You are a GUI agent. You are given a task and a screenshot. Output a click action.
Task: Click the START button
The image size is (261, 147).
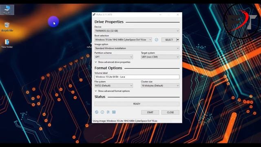tap(150, 112)
